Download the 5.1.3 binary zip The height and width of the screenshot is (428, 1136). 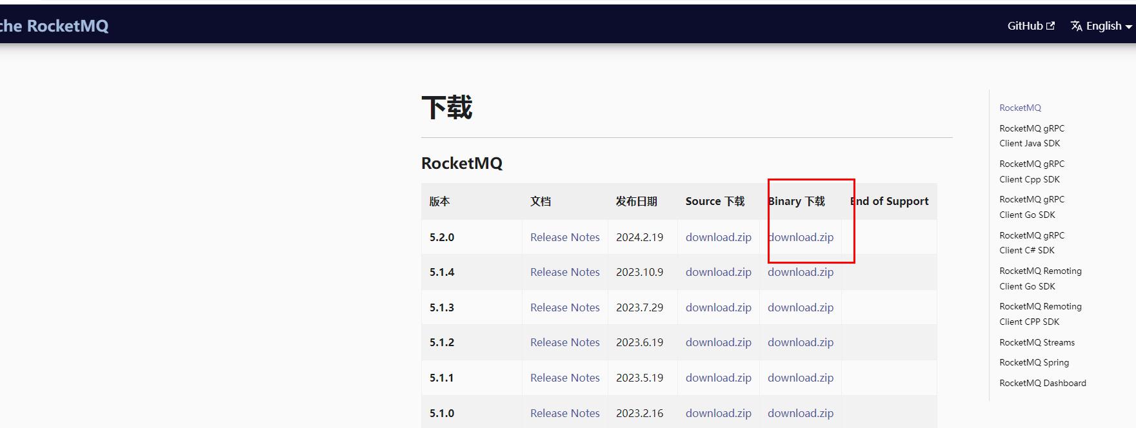pyautogui.click(x=801, y=307)
